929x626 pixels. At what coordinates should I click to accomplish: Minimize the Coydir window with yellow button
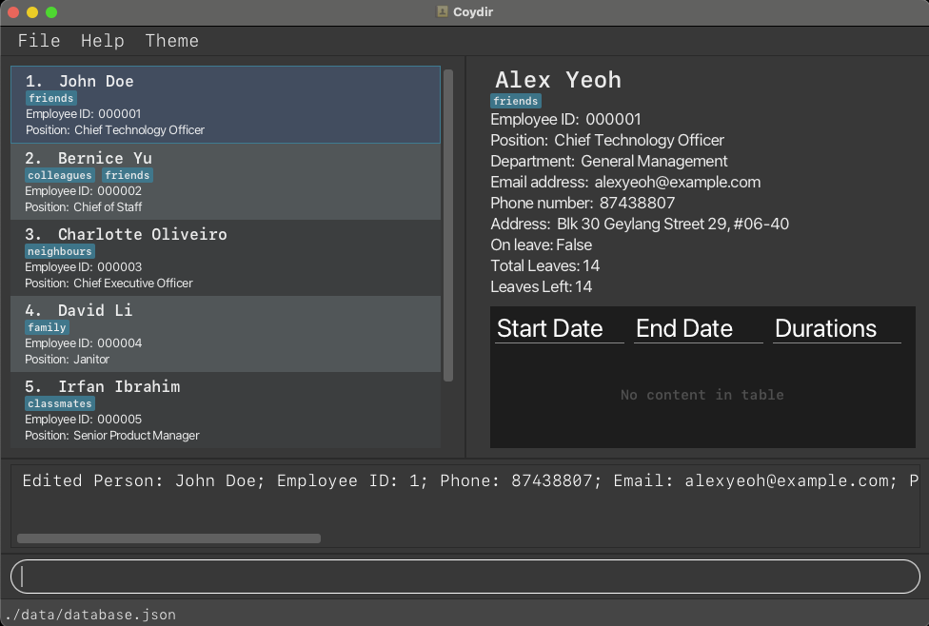tap(32, 12)
